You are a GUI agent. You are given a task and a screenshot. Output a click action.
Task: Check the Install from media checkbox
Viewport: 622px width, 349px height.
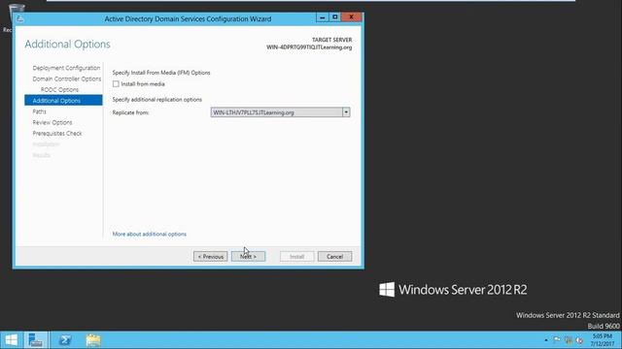(x=116, y=84)
